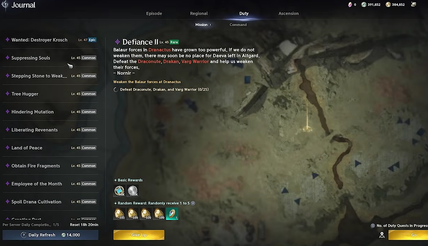Click the purple crystal currency icon

click(350, 5)
